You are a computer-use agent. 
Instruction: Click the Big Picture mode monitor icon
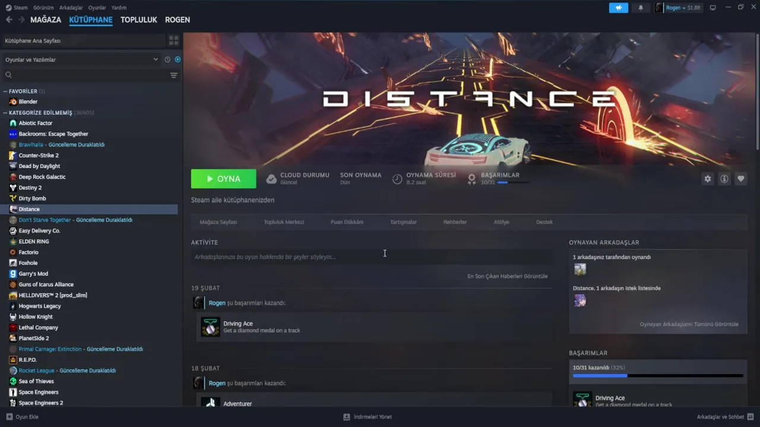tap(713, 8)
